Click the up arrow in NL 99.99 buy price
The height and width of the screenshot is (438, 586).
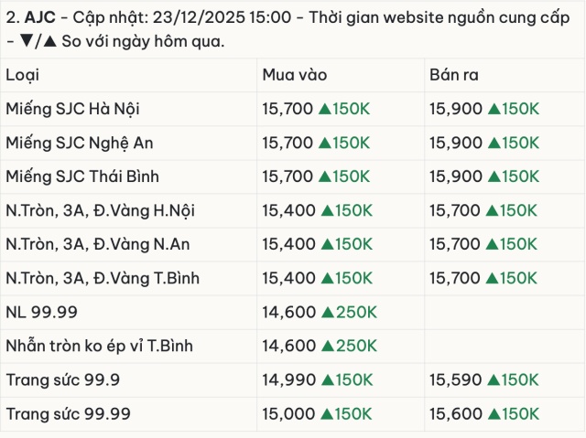click(325, 313)
